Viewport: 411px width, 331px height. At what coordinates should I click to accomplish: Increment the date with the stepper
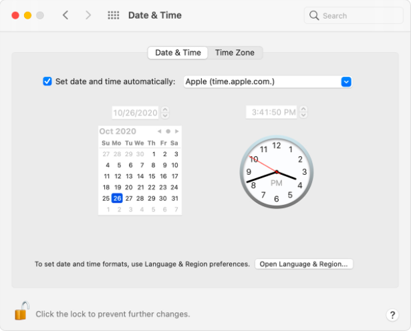coord(165,109)
